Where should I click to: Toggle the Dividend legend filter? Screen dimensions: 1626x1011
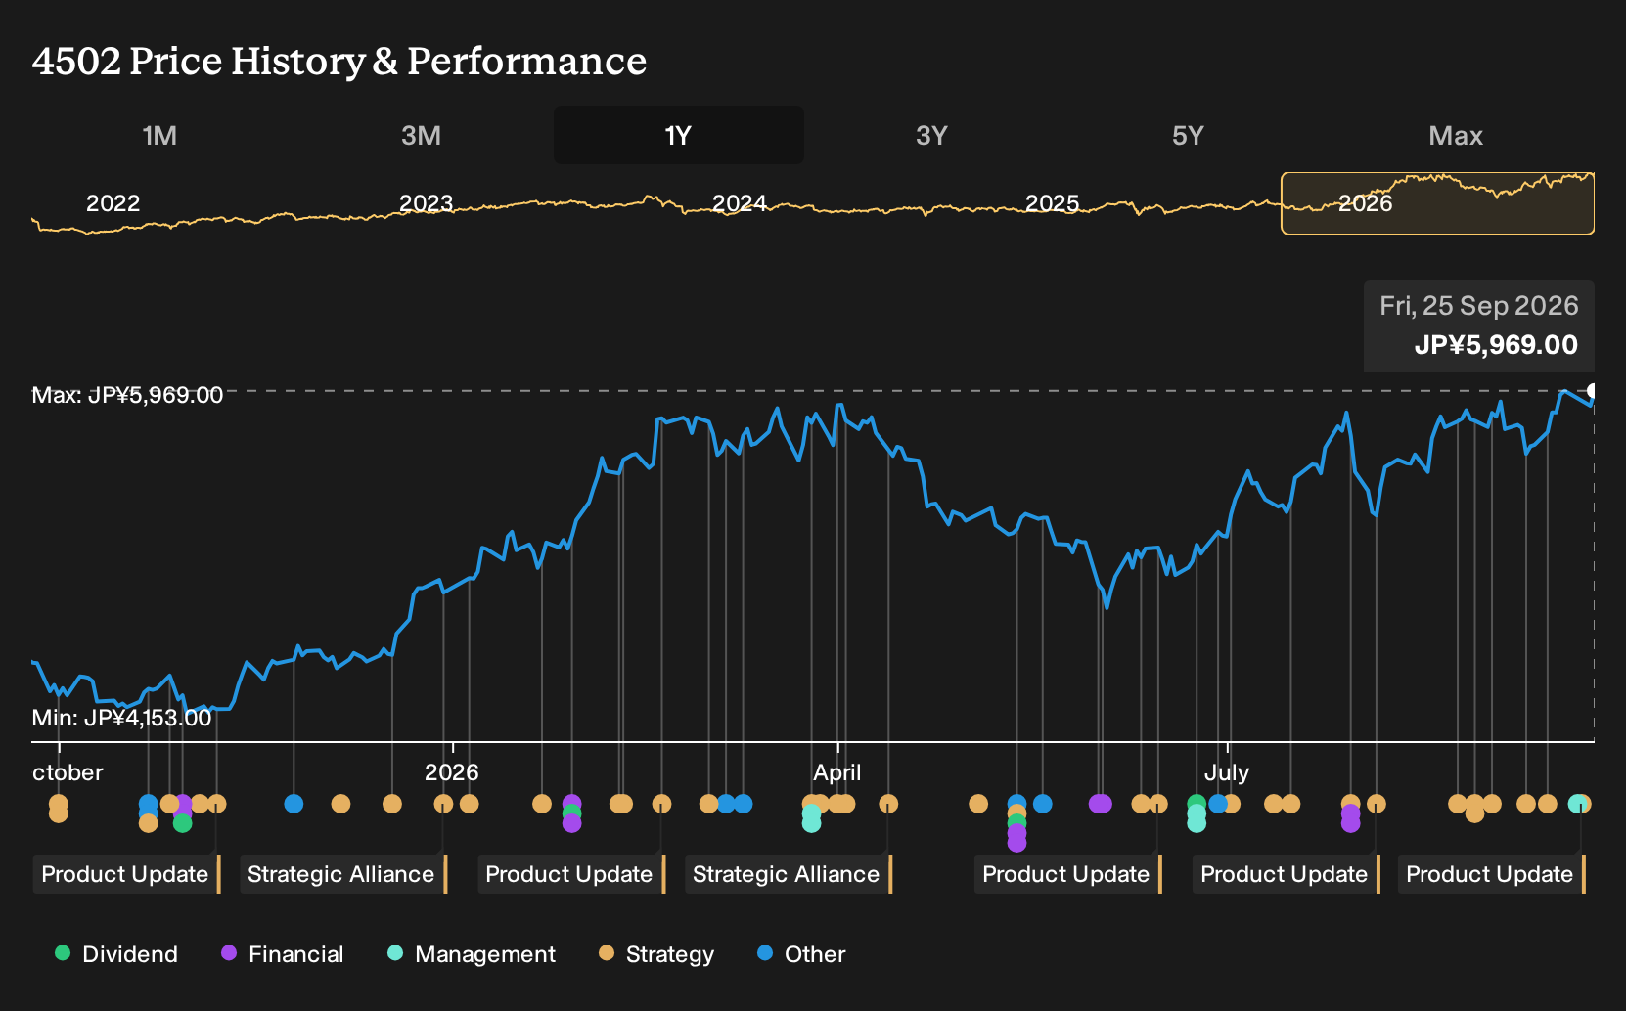point(116,953)
